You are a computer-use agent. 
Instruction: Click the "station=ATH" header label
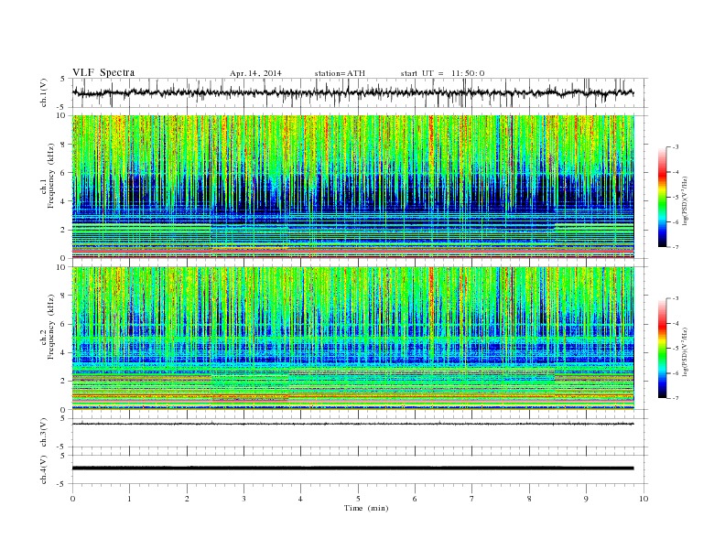(x=340, y=73)
